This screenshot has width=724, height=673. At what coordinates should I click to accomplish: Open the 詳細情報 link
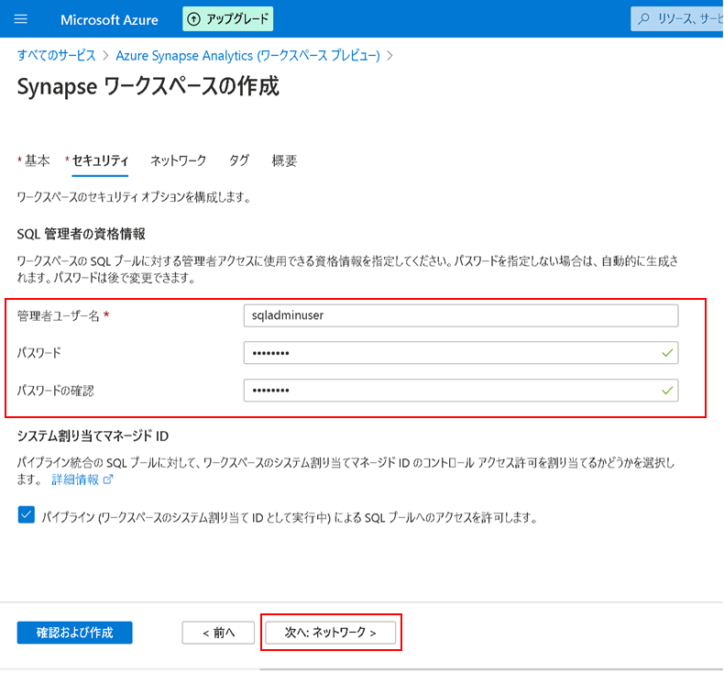pyautogui.click(x=76, y=480)
